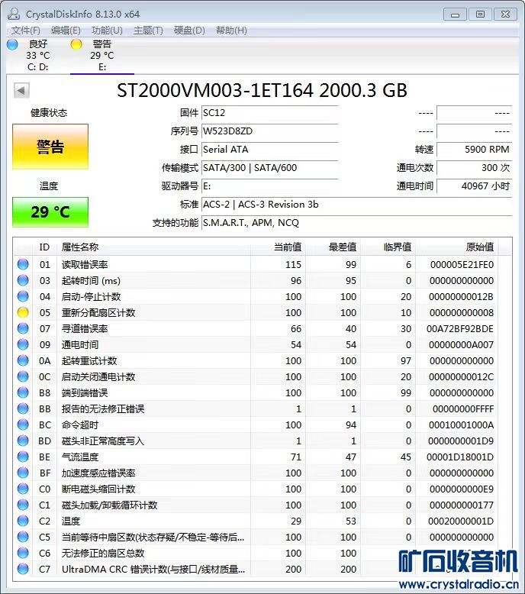Viewport: 525px width, 594px height.
Task: Go to previous disk with left arrow
Action: [21, 91]
